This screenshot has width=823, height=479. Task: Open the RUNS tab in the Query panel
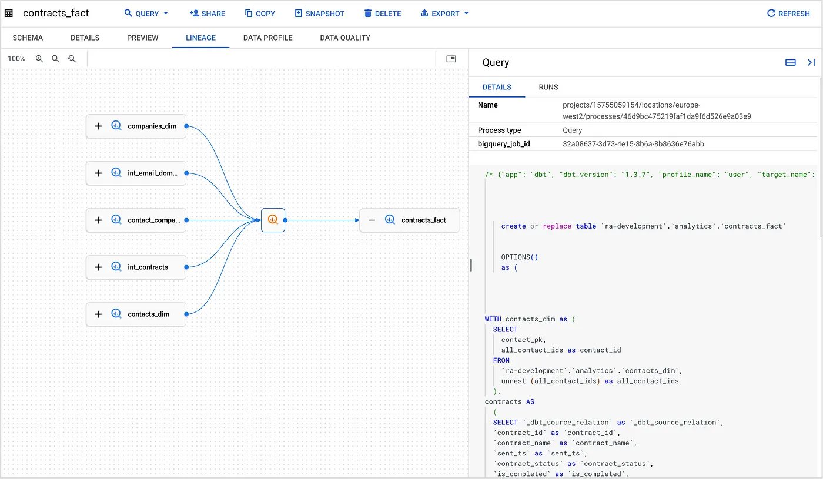tap(548, 87)
